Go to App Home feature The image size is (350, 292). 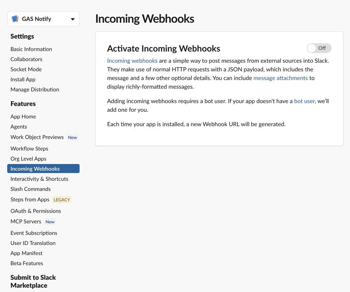click(23, 116)
